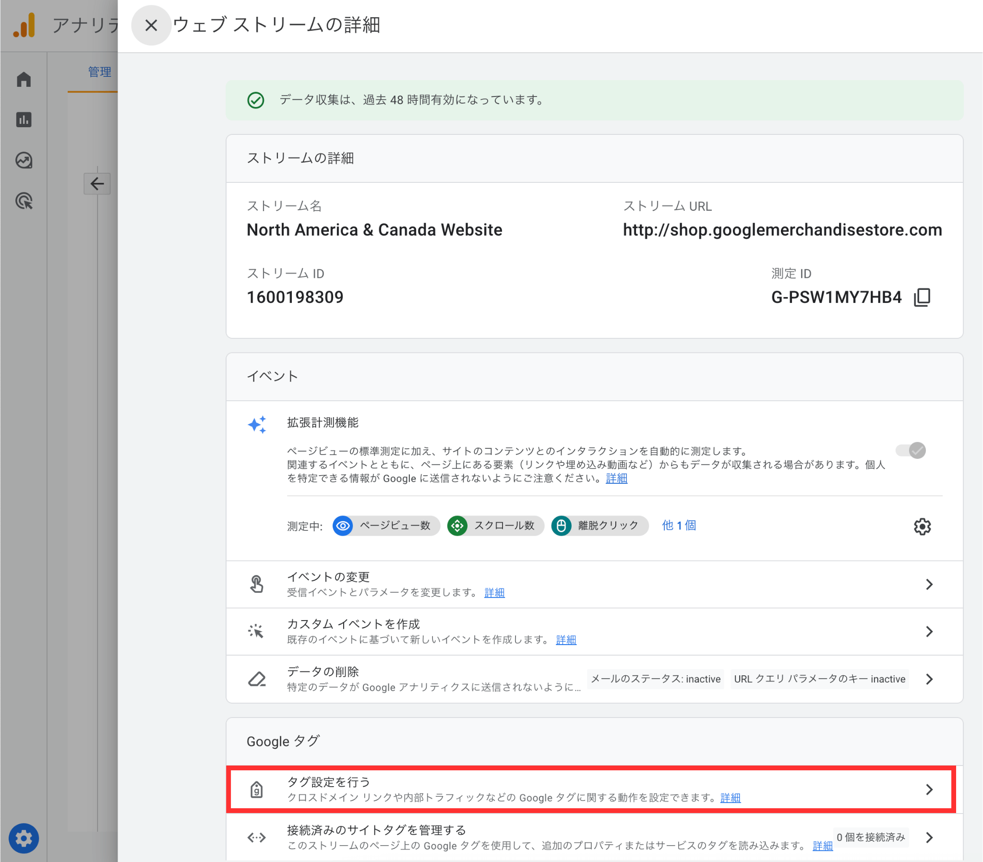
Task: Open カスタム イベントを作成 row title
Action: point(353,624)
